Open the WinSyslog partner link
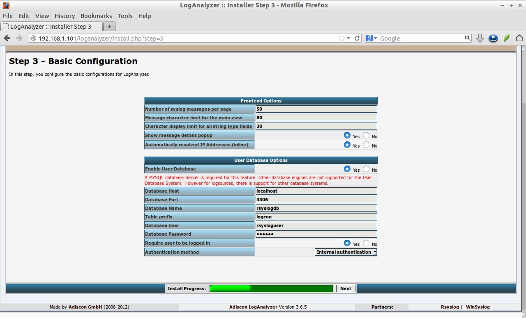 point(478,307)
